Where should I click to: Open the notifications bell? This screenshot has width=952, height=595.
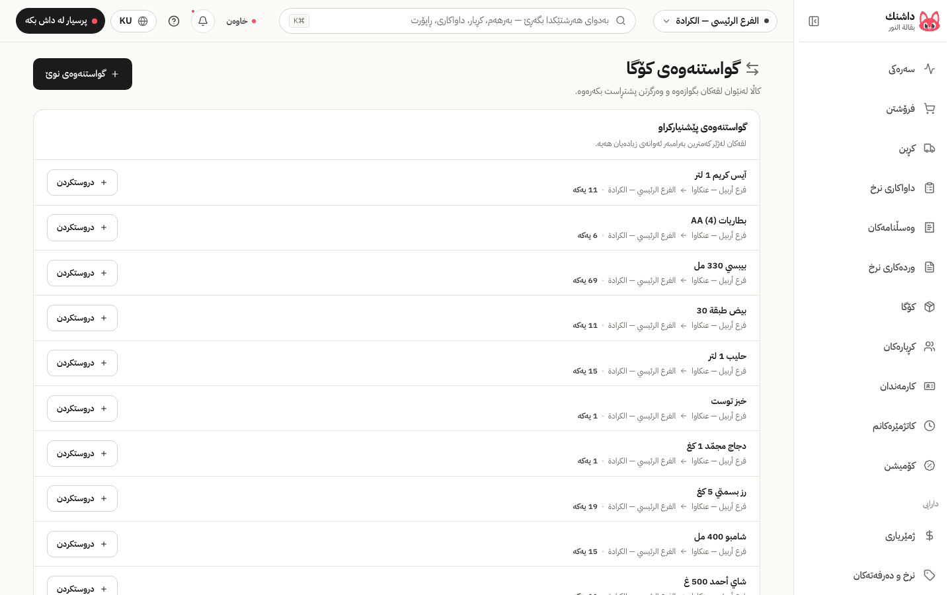(203, 21)
